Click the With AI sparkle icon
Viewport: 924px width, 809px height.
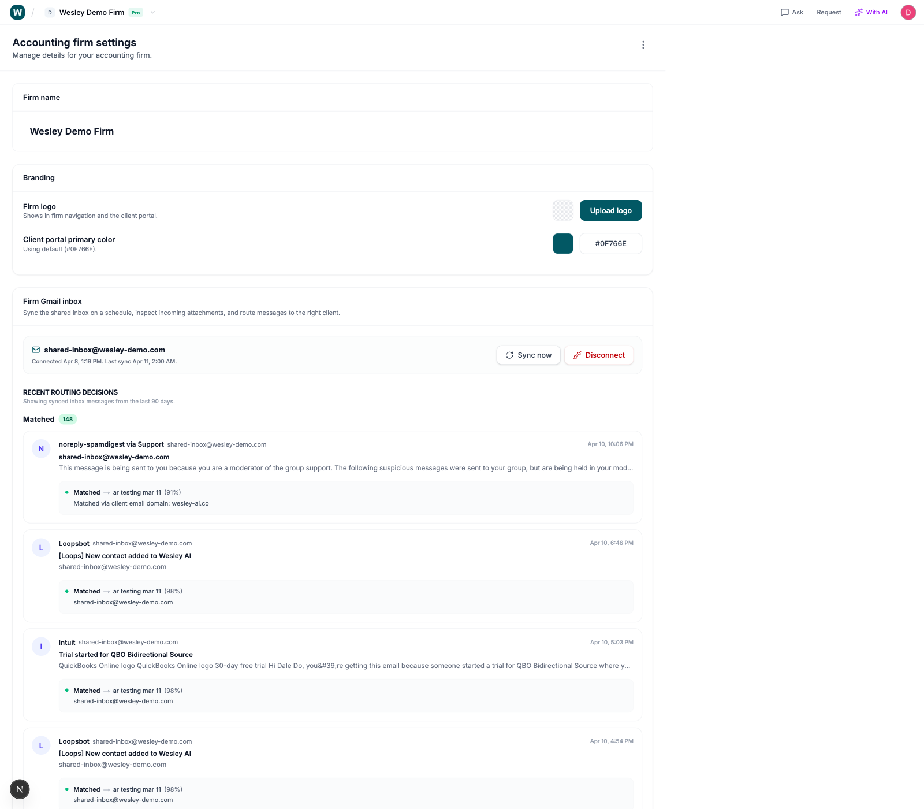[x=858, y=12]
